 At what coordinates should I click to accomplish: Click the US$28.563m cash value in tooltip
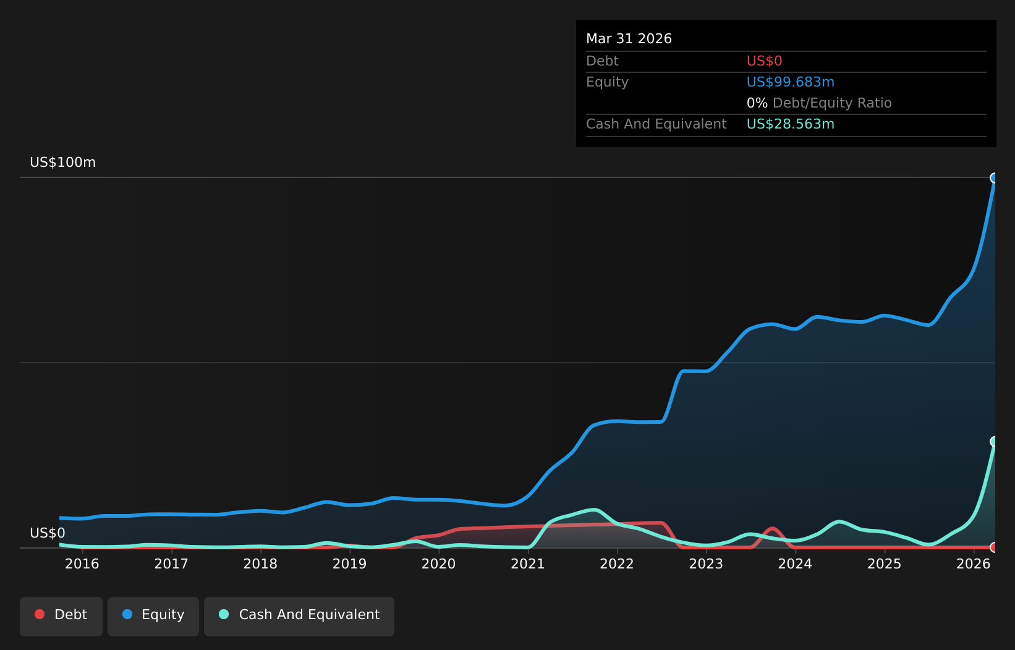pos(791,124)
